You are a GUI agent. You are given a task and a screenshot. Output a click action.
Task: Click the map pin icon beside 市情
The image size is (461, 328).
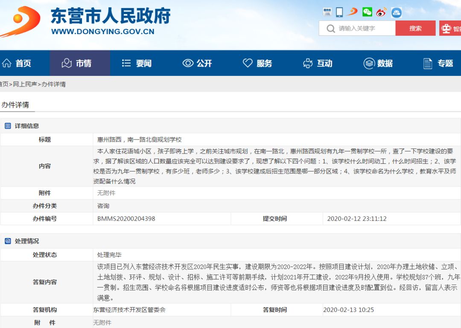pos(67,63)
